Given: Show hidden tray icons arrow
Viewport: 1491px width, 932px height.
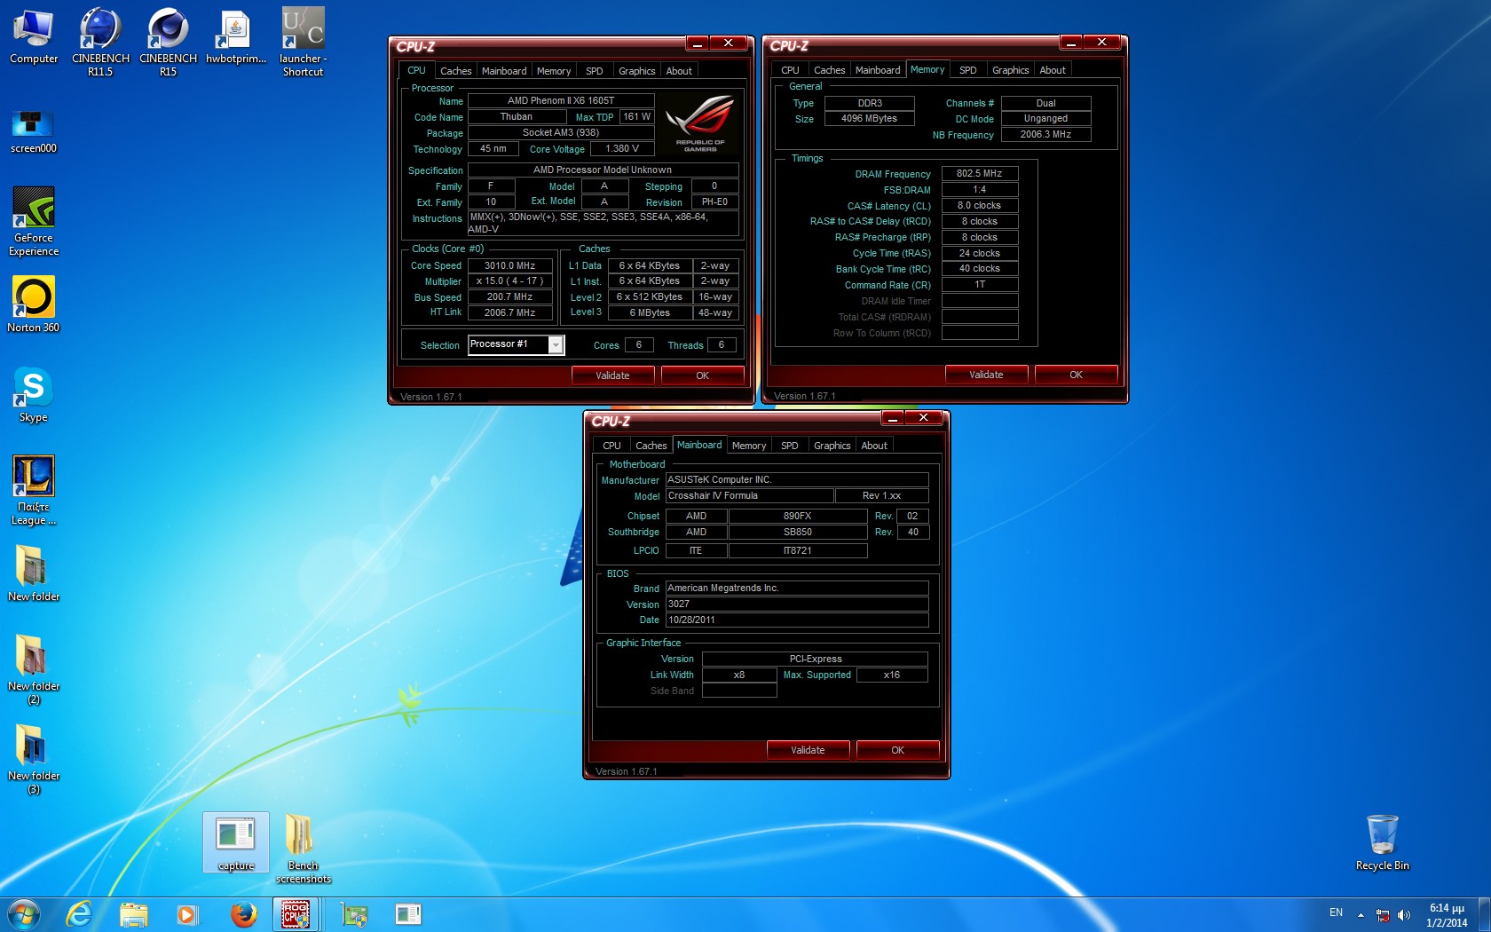Looking at the screenshot, I should [1361, 914].
